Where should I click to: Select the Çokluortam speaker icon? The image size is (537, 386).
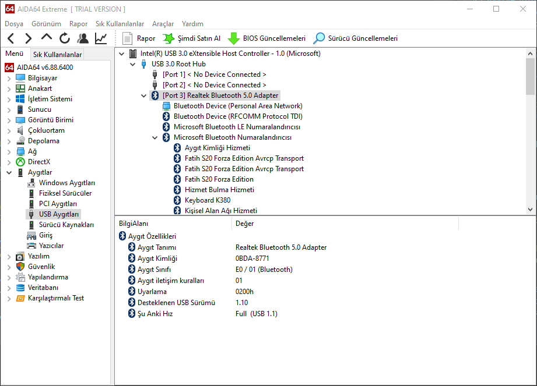pyautogui.click(x=20, y=130)
